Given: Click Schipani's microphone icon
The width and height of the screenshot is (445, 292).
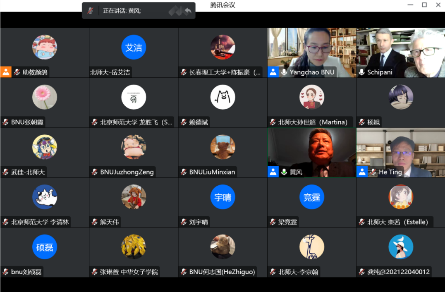Looking at the screenshot, I should click(x=362, y=72).
